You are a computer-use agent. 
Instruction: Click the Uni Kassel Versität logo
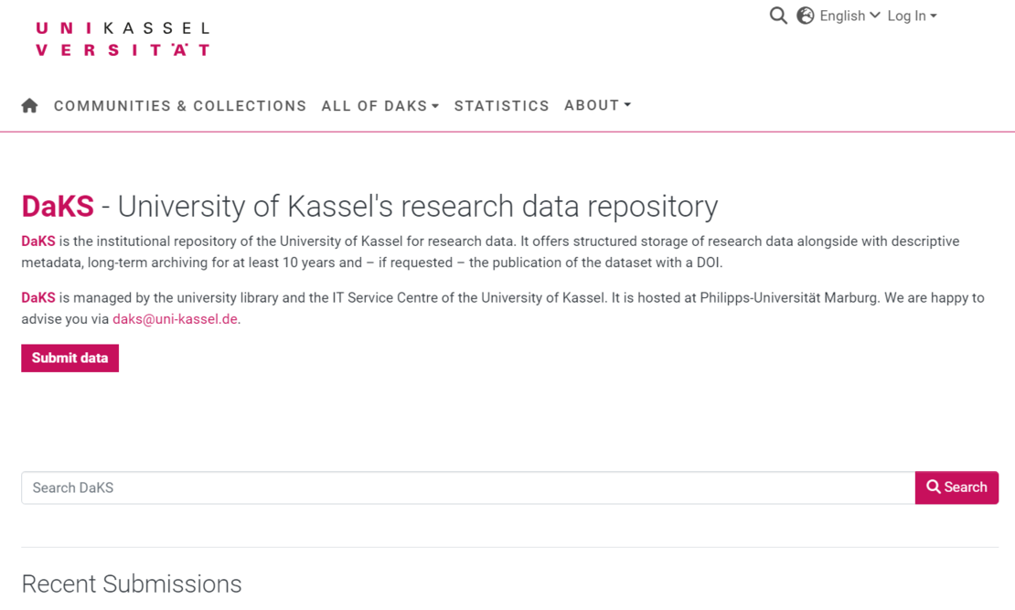(x=123, y=39)
